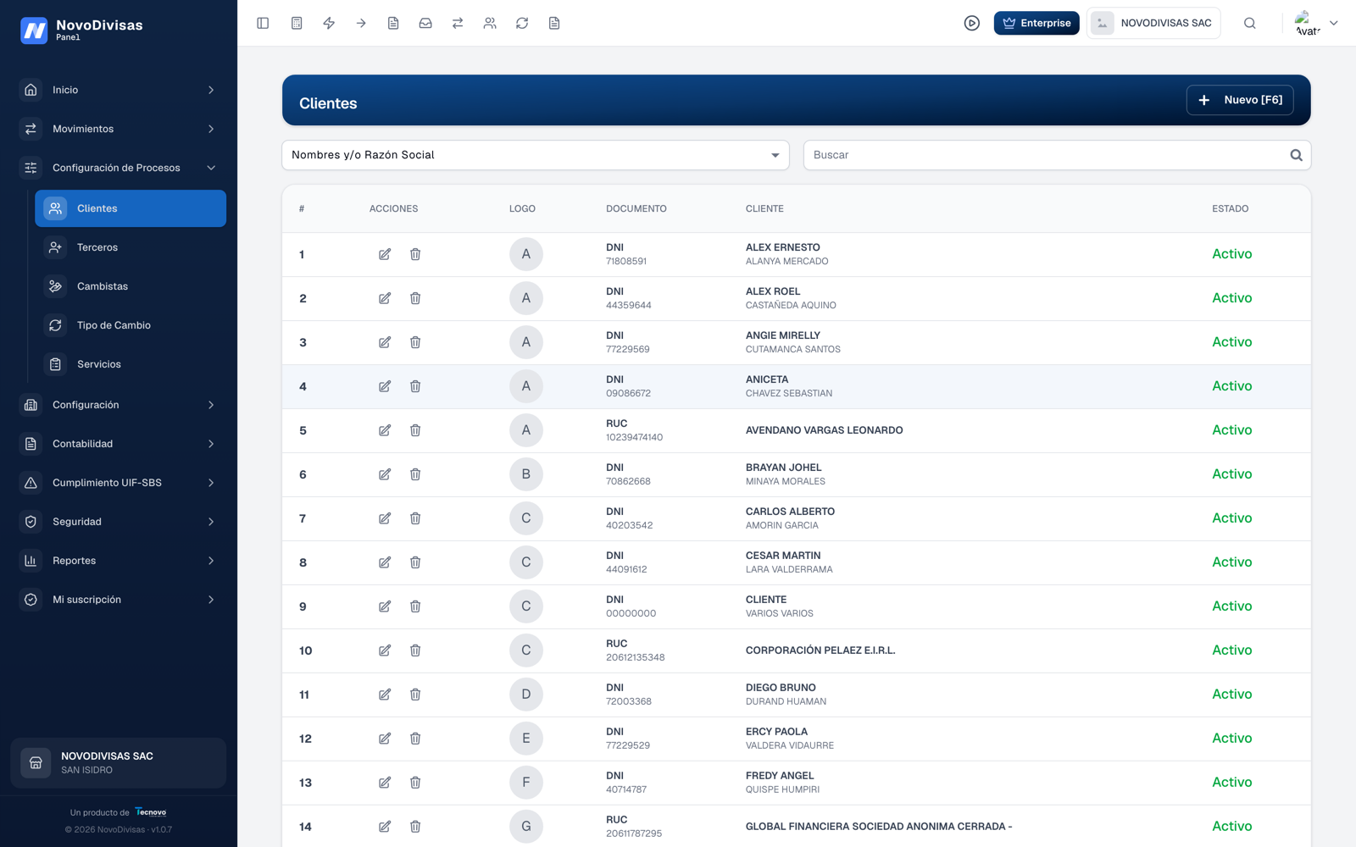Toggle the sidebar panel icon

[263, 23]
